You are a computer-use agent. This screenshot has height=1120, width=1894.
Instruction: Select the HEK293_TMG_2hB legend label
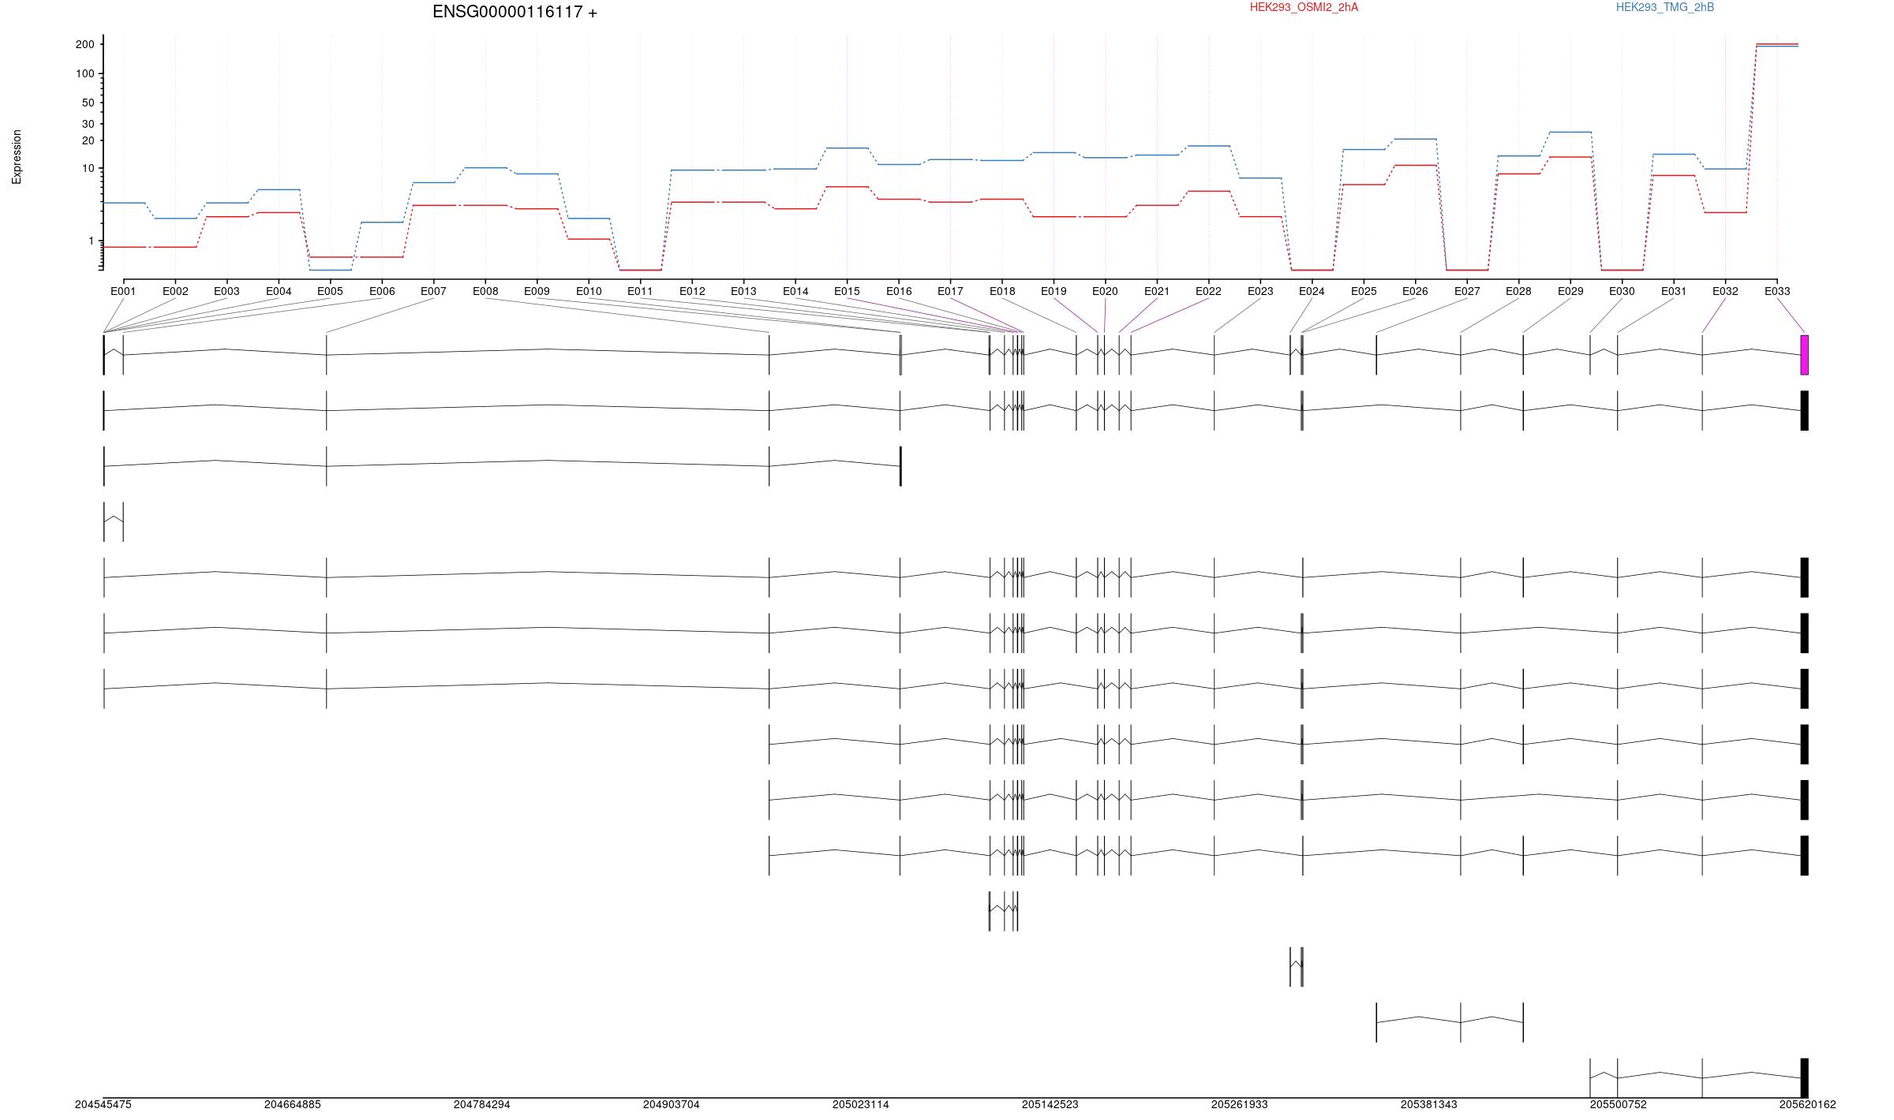click(1665, 7)
